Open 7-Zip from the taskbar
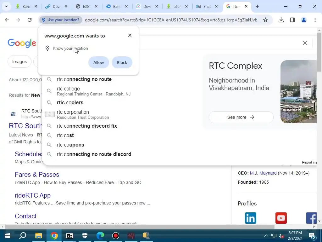Screen dimensions: 322x242 pyautogui.click(x=69, y=236)
